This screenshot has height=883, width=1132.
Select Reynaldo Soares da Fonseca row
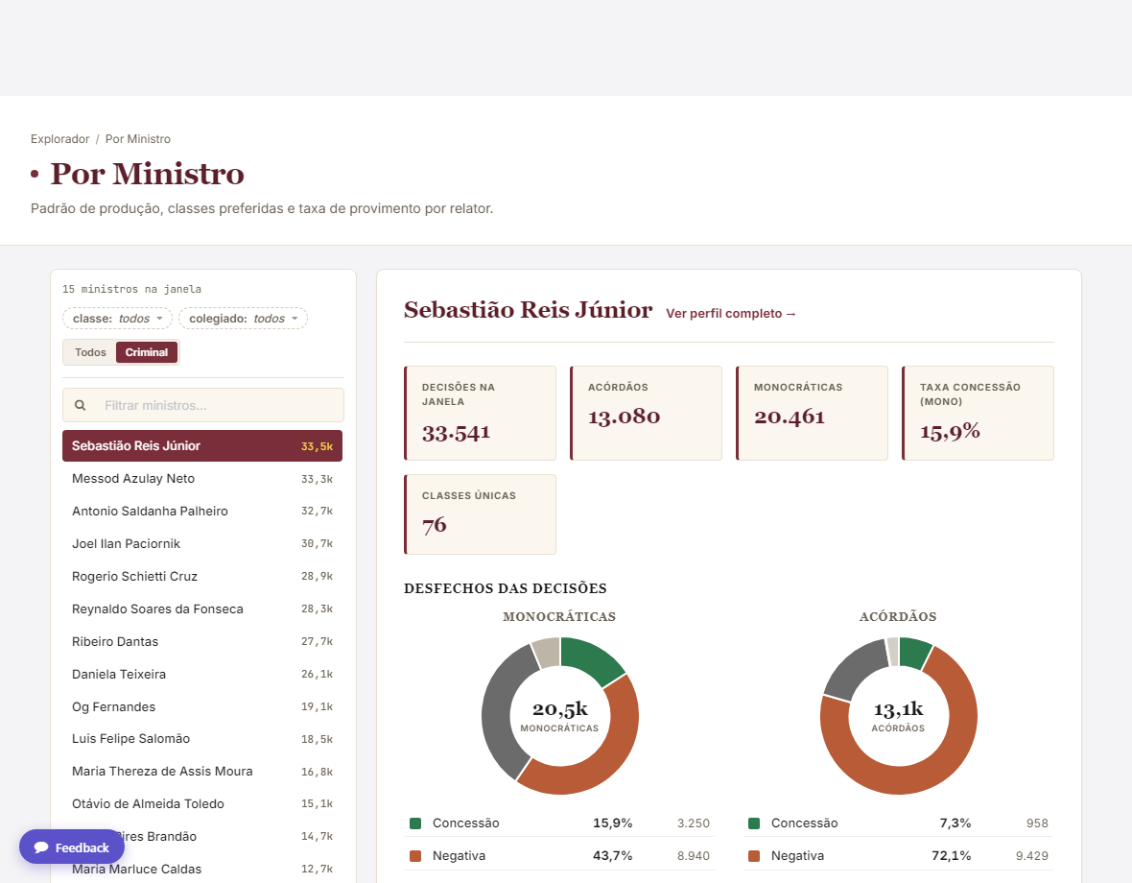coord(202,609)
